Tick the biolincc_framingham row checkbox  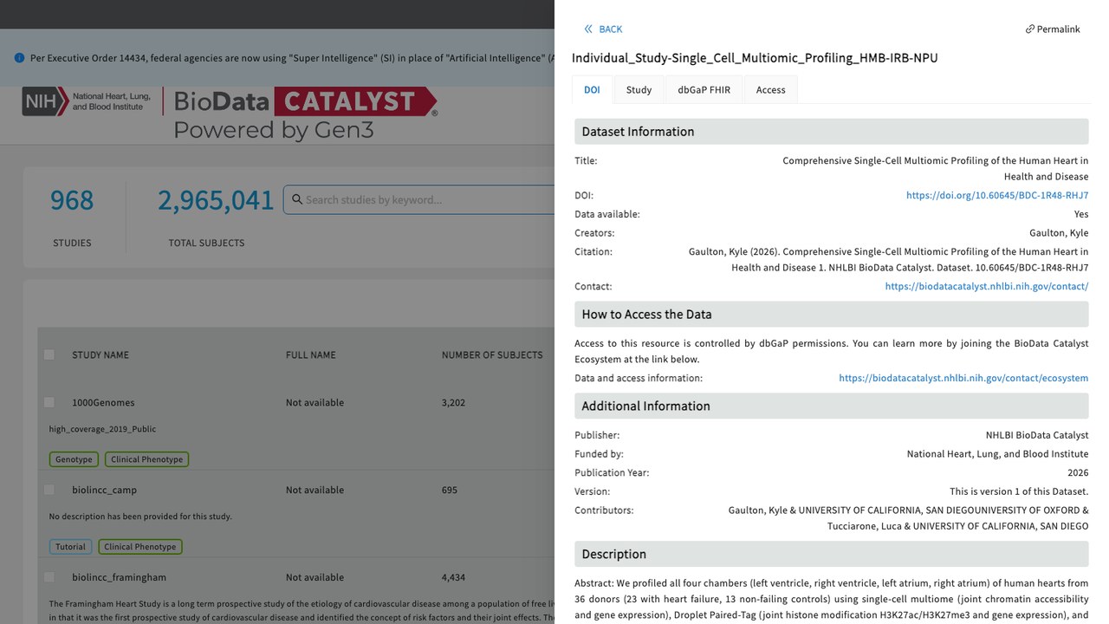[49, 577]
